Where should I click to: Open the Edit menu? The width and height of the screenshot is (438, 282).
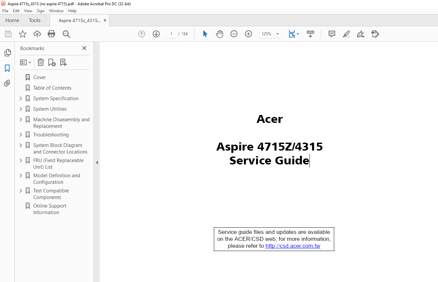(16, 11)
